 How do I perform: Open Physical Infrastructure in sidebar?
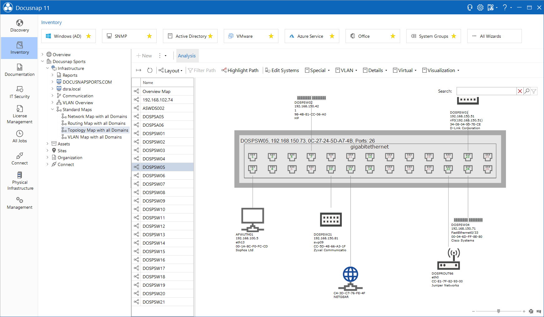tap(19, 181)
